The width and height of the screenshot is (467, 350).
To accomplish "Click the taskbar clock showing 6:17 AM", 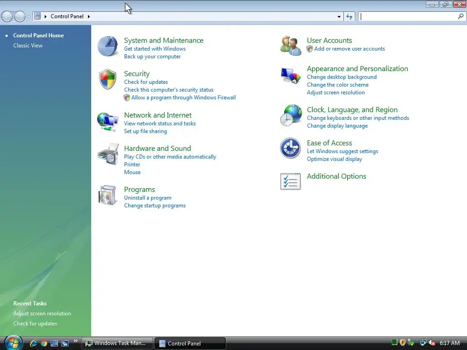I will [x=449, y=343].
